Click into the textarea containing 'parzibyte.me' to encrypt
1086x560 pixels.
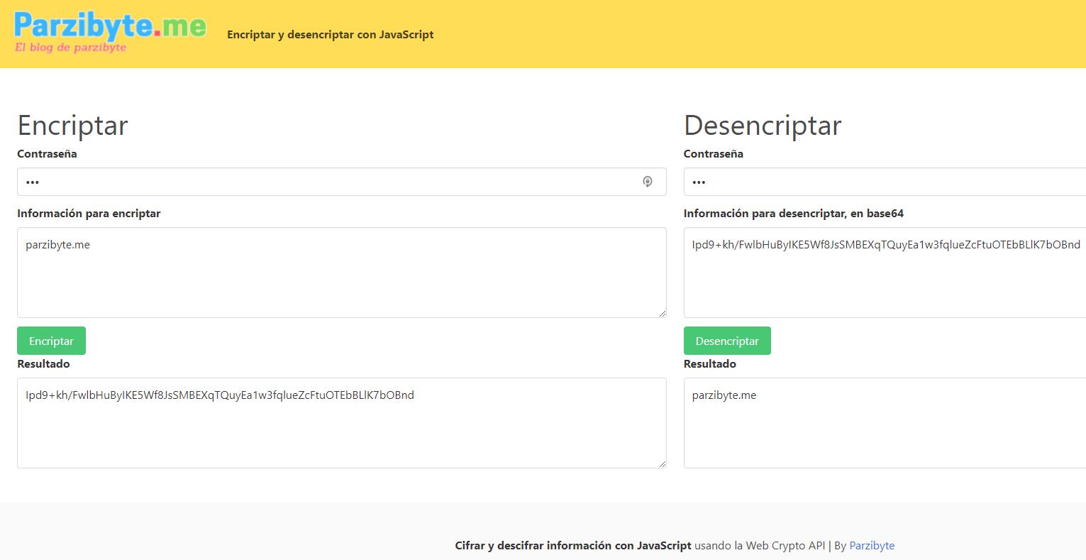tap(340, 273)
